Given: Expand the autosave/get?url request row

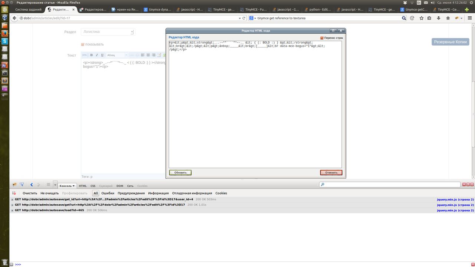Looking at the screenshot, I should point(12,205).
